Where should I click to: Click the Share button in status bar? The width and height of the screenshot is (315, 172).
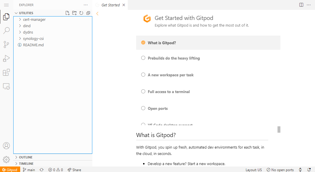(74, 170)
